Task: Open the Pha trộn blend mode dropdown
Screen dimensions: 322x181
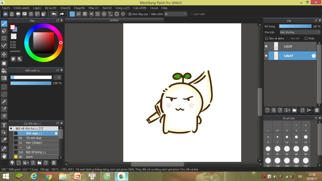Action: tap(300, 32)
